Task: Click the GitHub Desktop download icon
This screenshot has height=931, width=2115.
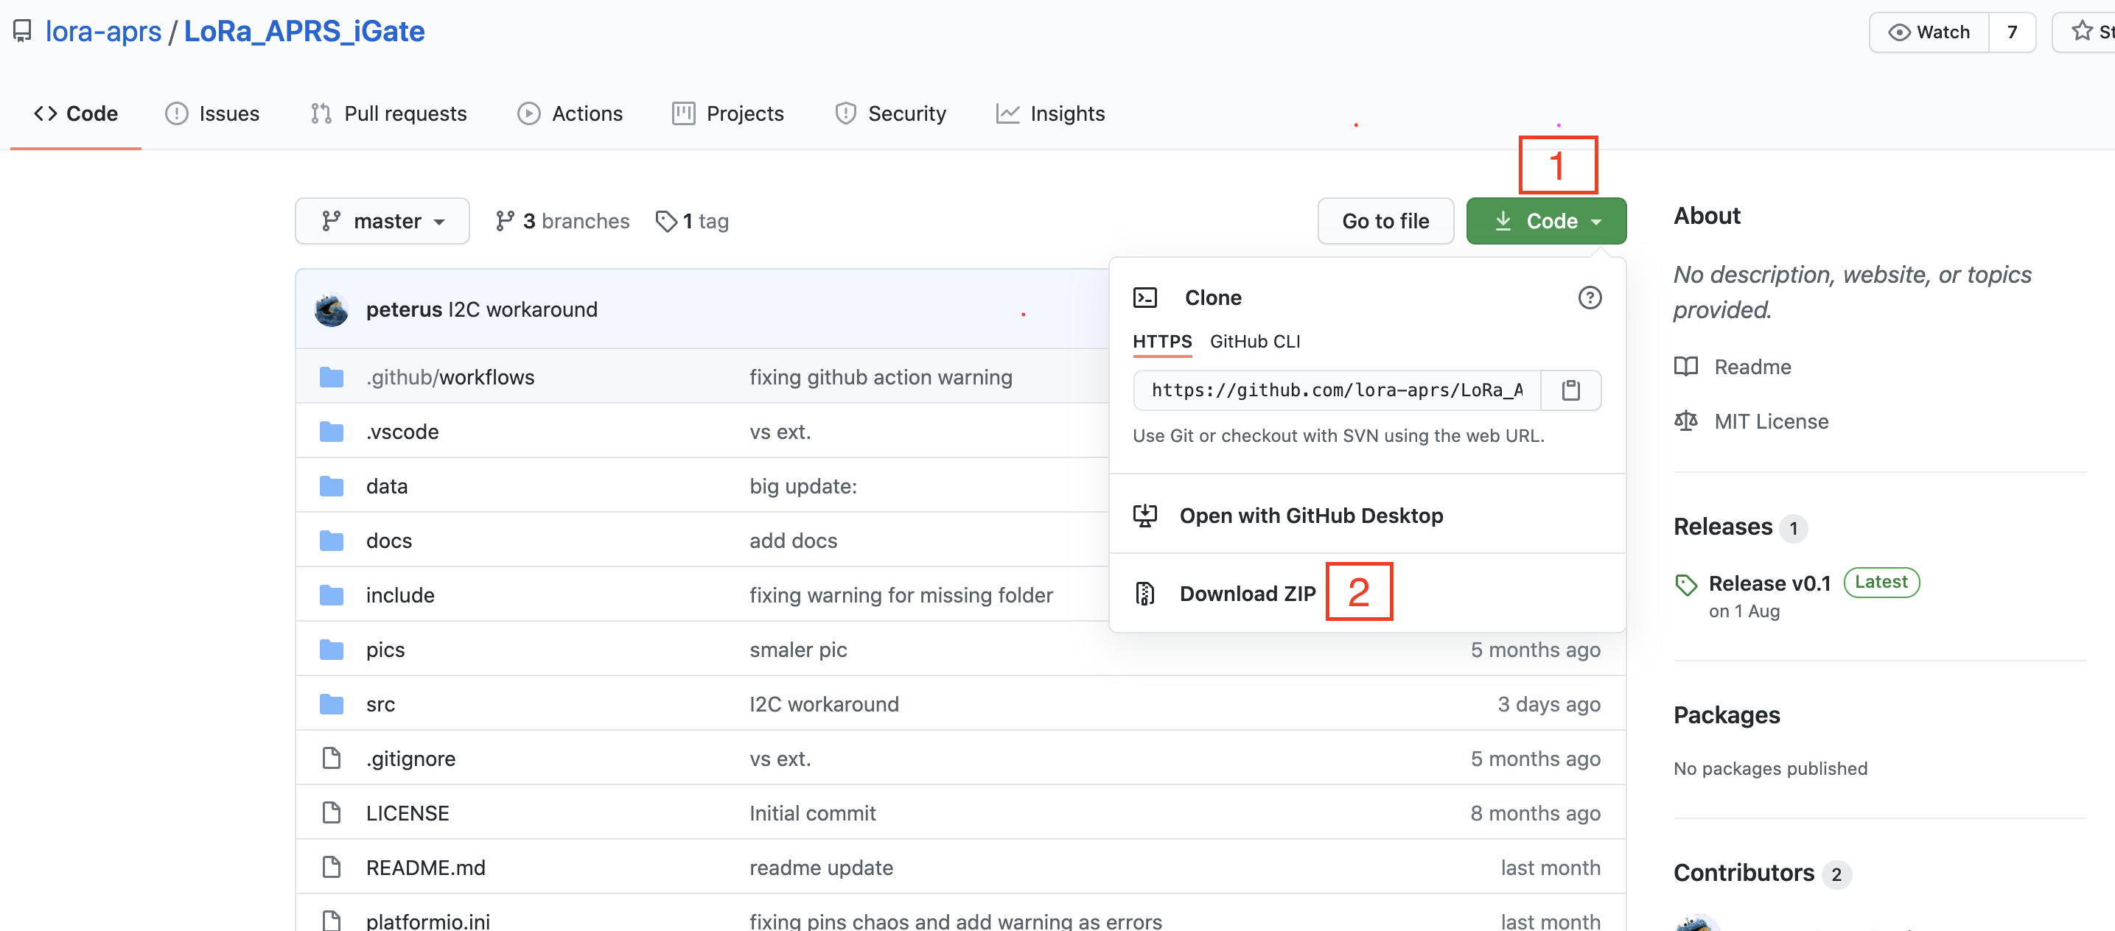Action: pyautogui.click(x=1144, y=515)
